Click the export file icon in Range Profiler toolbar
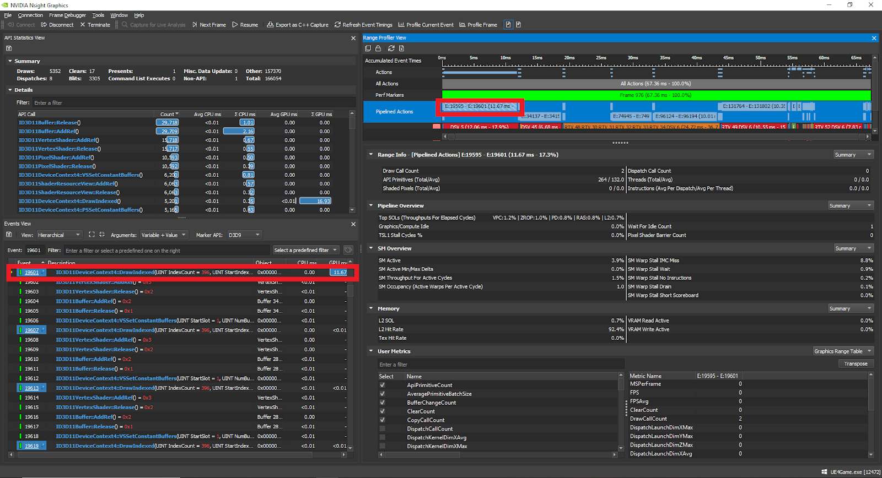This screenshot has height=478, width=882. (x=401, y=48)
